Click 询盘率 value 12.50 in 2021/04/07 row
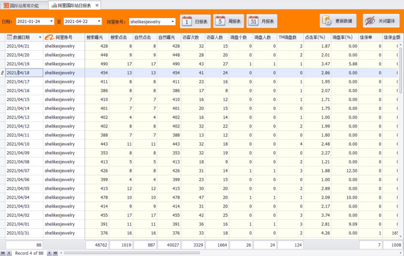The image size is (404, 256). pyautogui.click(x=344, y=171)
